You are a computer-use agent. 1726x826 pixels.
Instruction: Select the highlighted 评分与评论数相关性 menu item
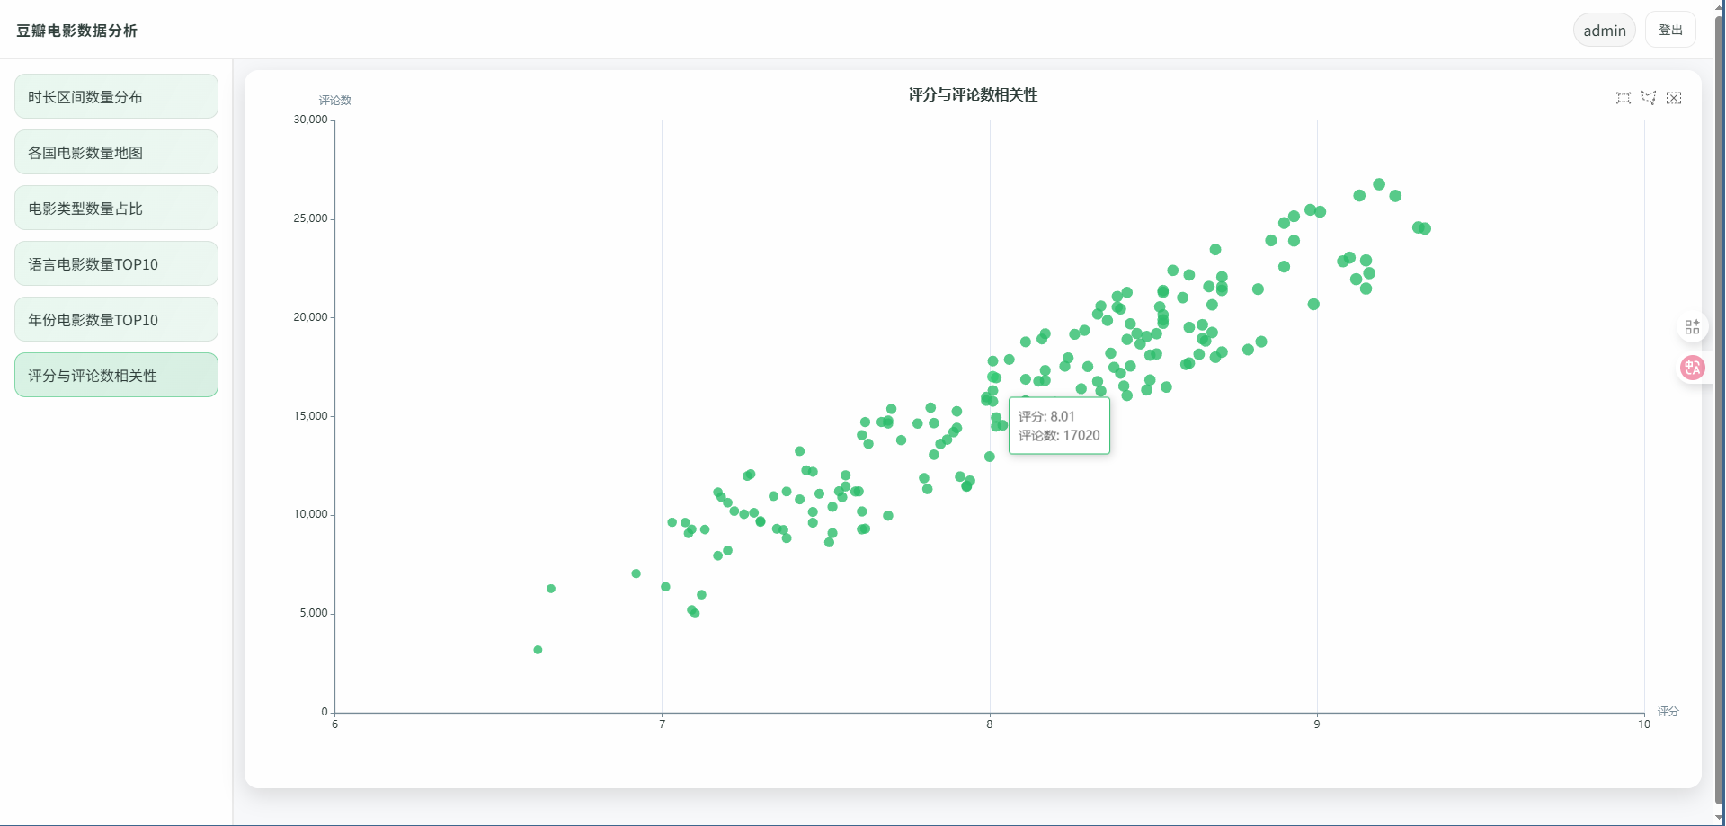coord(116,376)
